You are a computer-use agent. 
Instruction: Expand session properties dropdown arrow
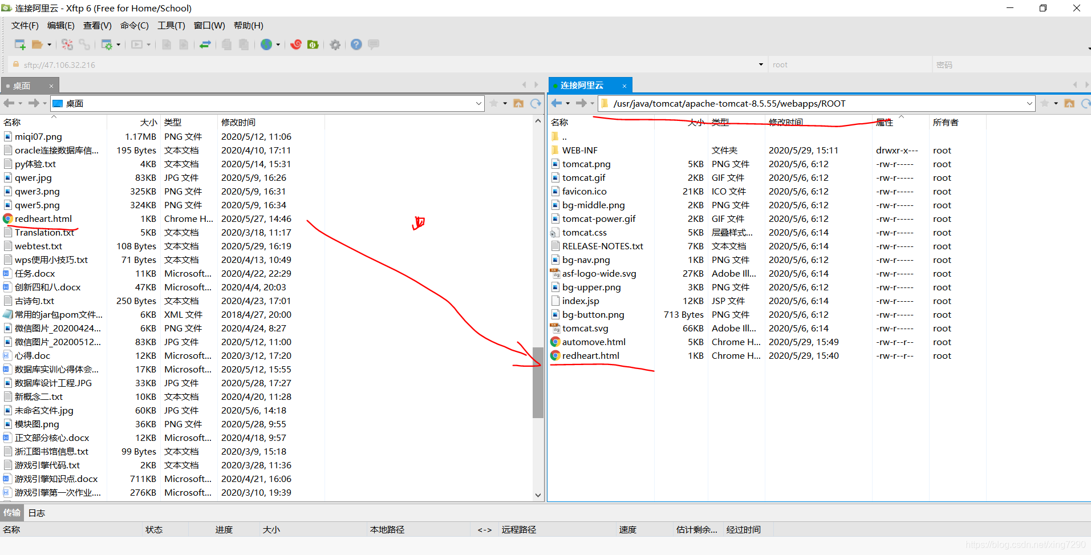click(118, 44)
